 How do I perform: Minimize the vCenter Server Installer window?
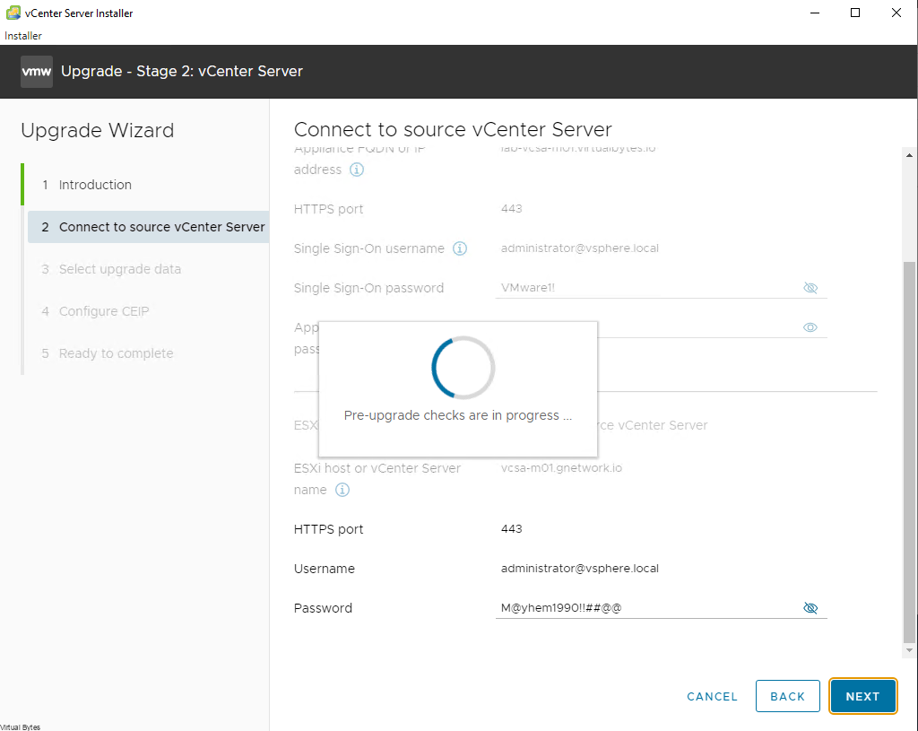(814, 13)
